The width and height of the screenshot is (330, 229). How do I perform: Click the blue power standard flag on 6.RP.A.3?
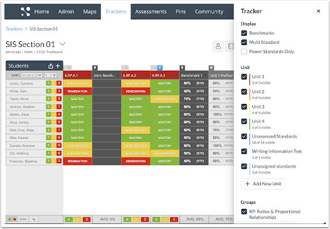click(x=160, y=68)
